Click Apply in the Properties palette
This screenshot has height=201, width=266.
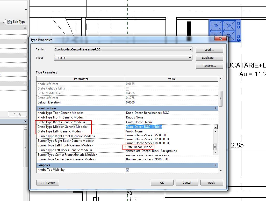coord(17,114)
